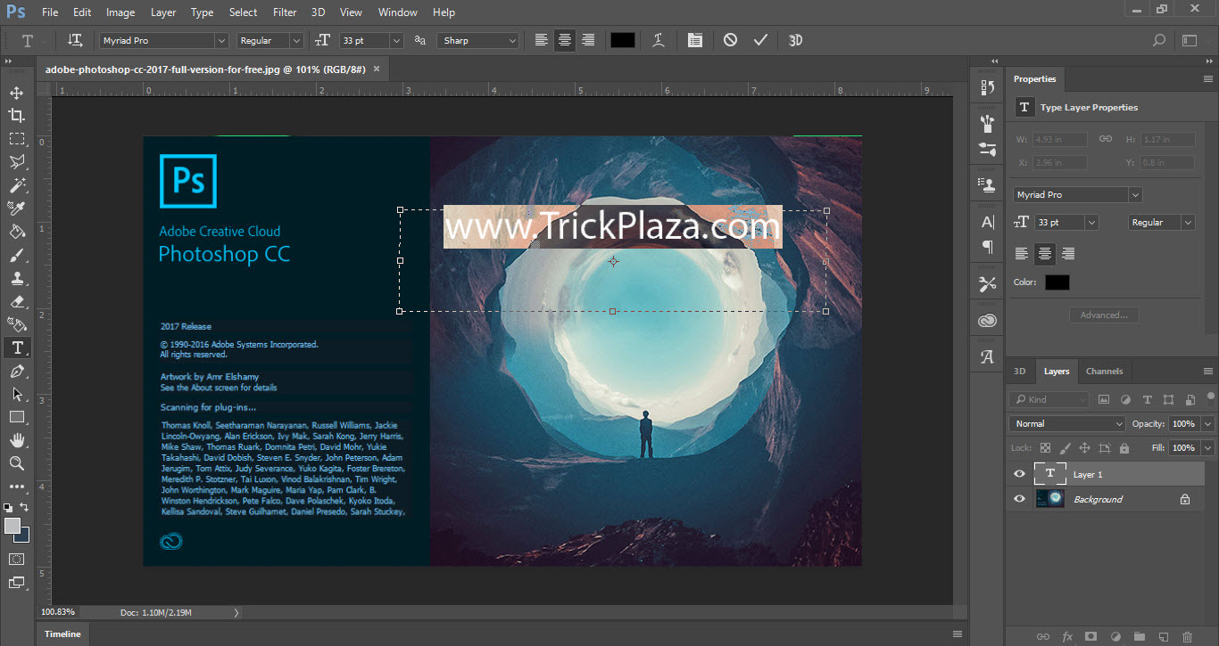
Task: Toggle lock transparent pixels
Action: tap(1045, 448)
